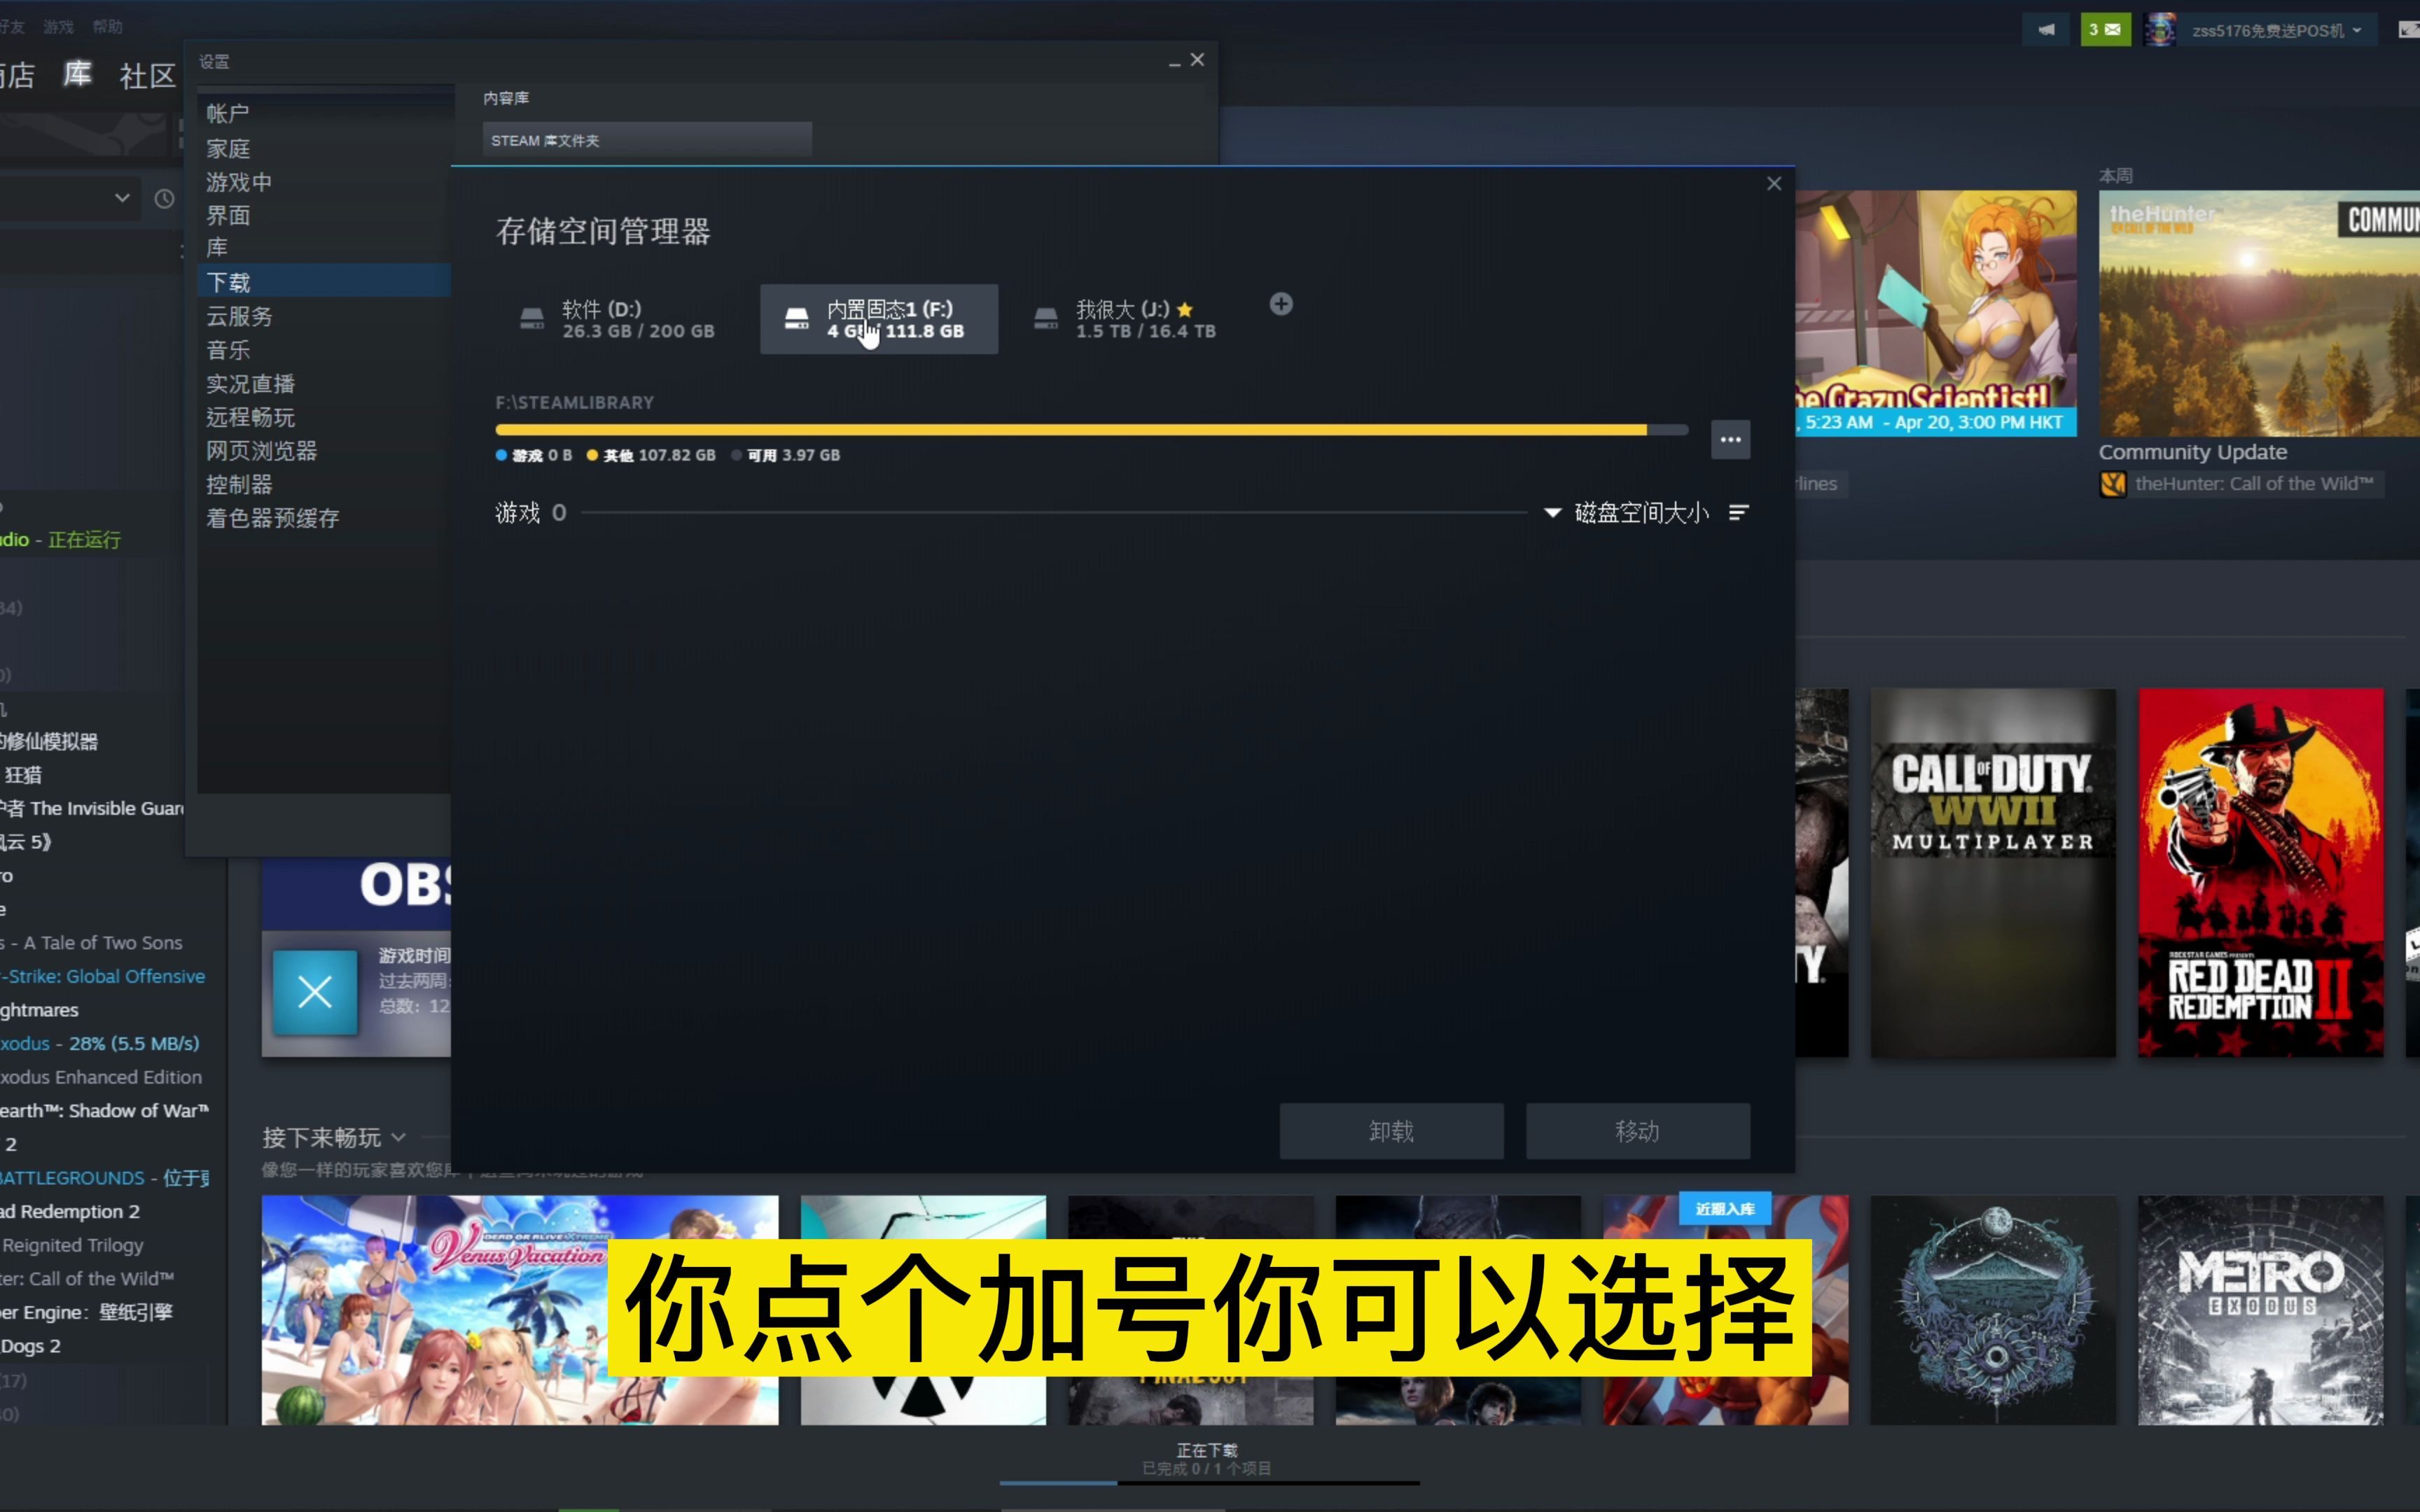Open 网页浏览器 settings category
The width and height of the screenshot is (2420, 1512).
[325, 451]
